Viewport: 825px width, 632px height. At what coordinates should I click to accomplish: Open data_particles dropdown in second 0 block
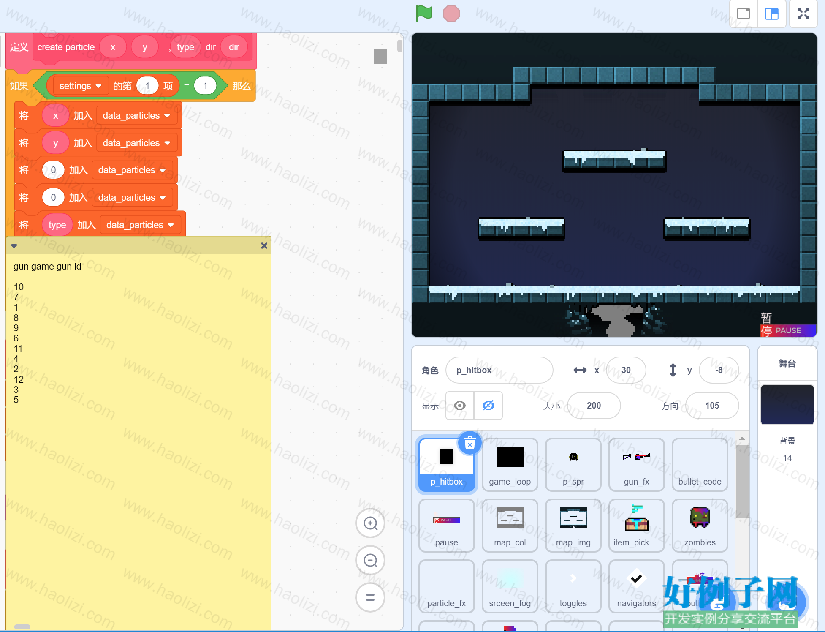click(132, 198)
